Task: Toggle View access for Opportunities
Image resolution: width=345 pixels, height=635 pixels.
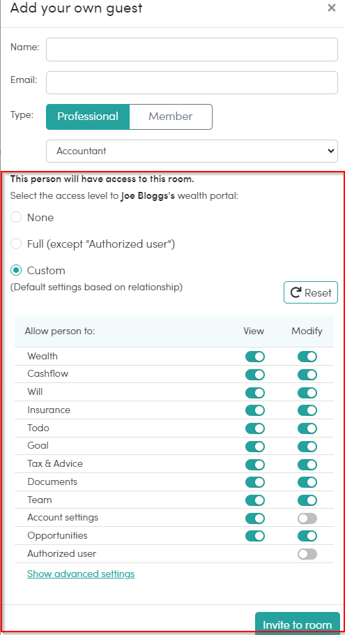Action: coord(255,536)
